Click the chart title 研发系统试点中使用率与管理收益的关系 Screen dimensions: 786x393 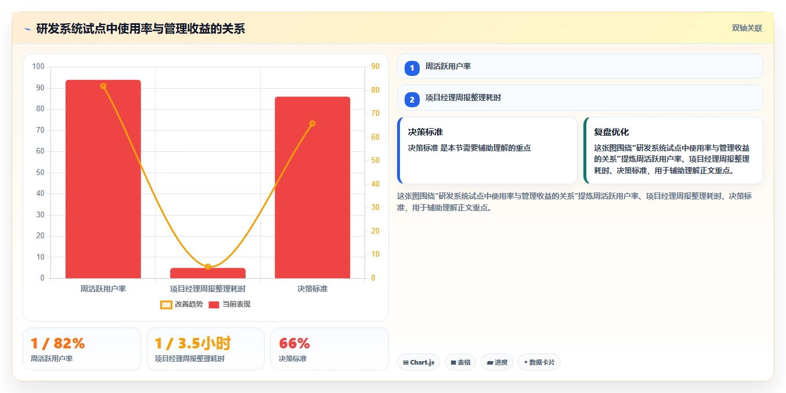[140, 28]
